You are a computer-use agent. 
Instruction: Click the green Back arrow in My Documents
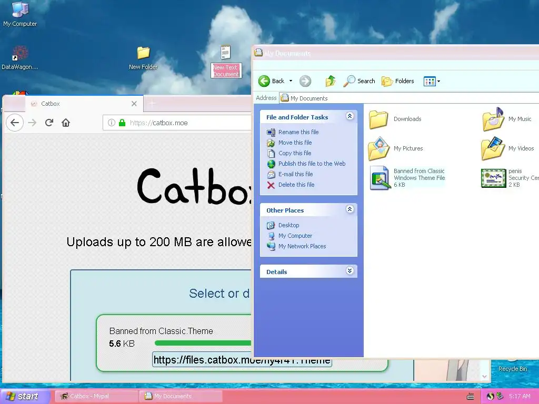point(264,81)
